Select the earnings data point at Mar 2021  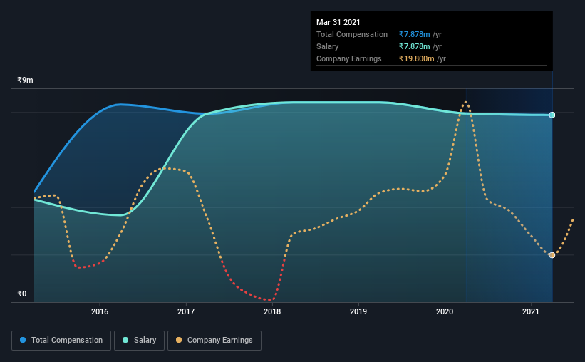pos(552,255)
